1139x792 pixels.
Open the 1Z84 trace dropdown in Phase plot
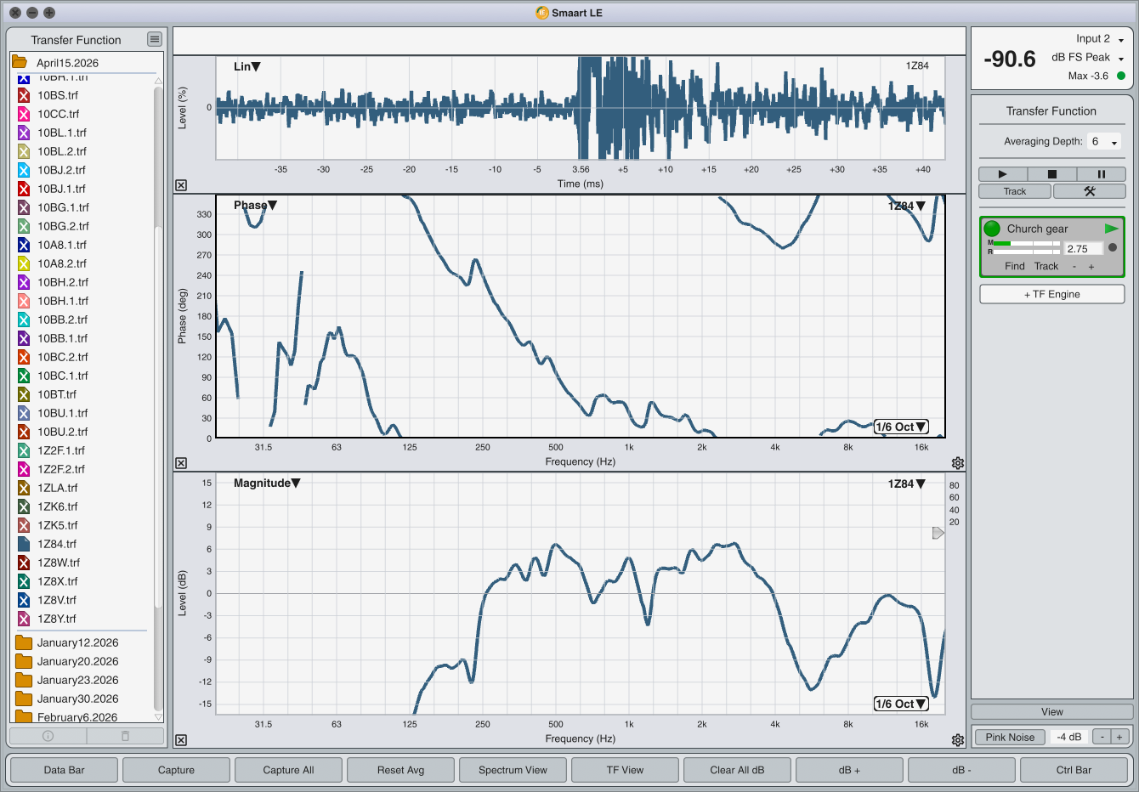[907, 206]
